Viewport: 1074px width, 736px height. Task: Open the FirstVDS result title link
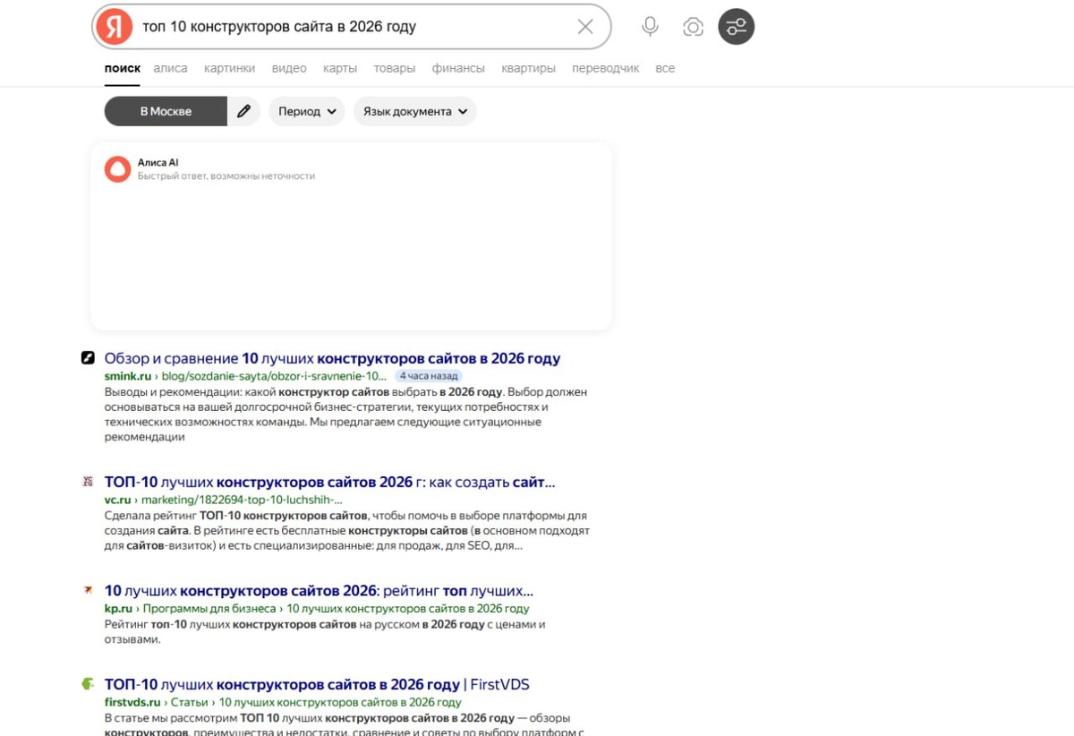317,684
